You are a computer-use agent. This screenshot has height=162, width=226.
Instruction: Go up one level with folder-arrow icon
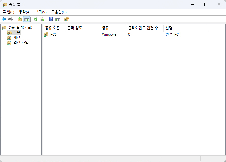coord(20,19)
